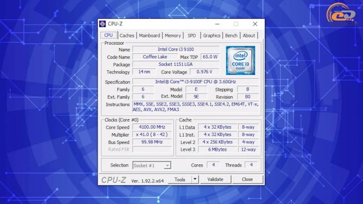Click the Ver. 1.92.2.x64 version text
The height and width of the screenshot is (204, 363).
point(147,181)
